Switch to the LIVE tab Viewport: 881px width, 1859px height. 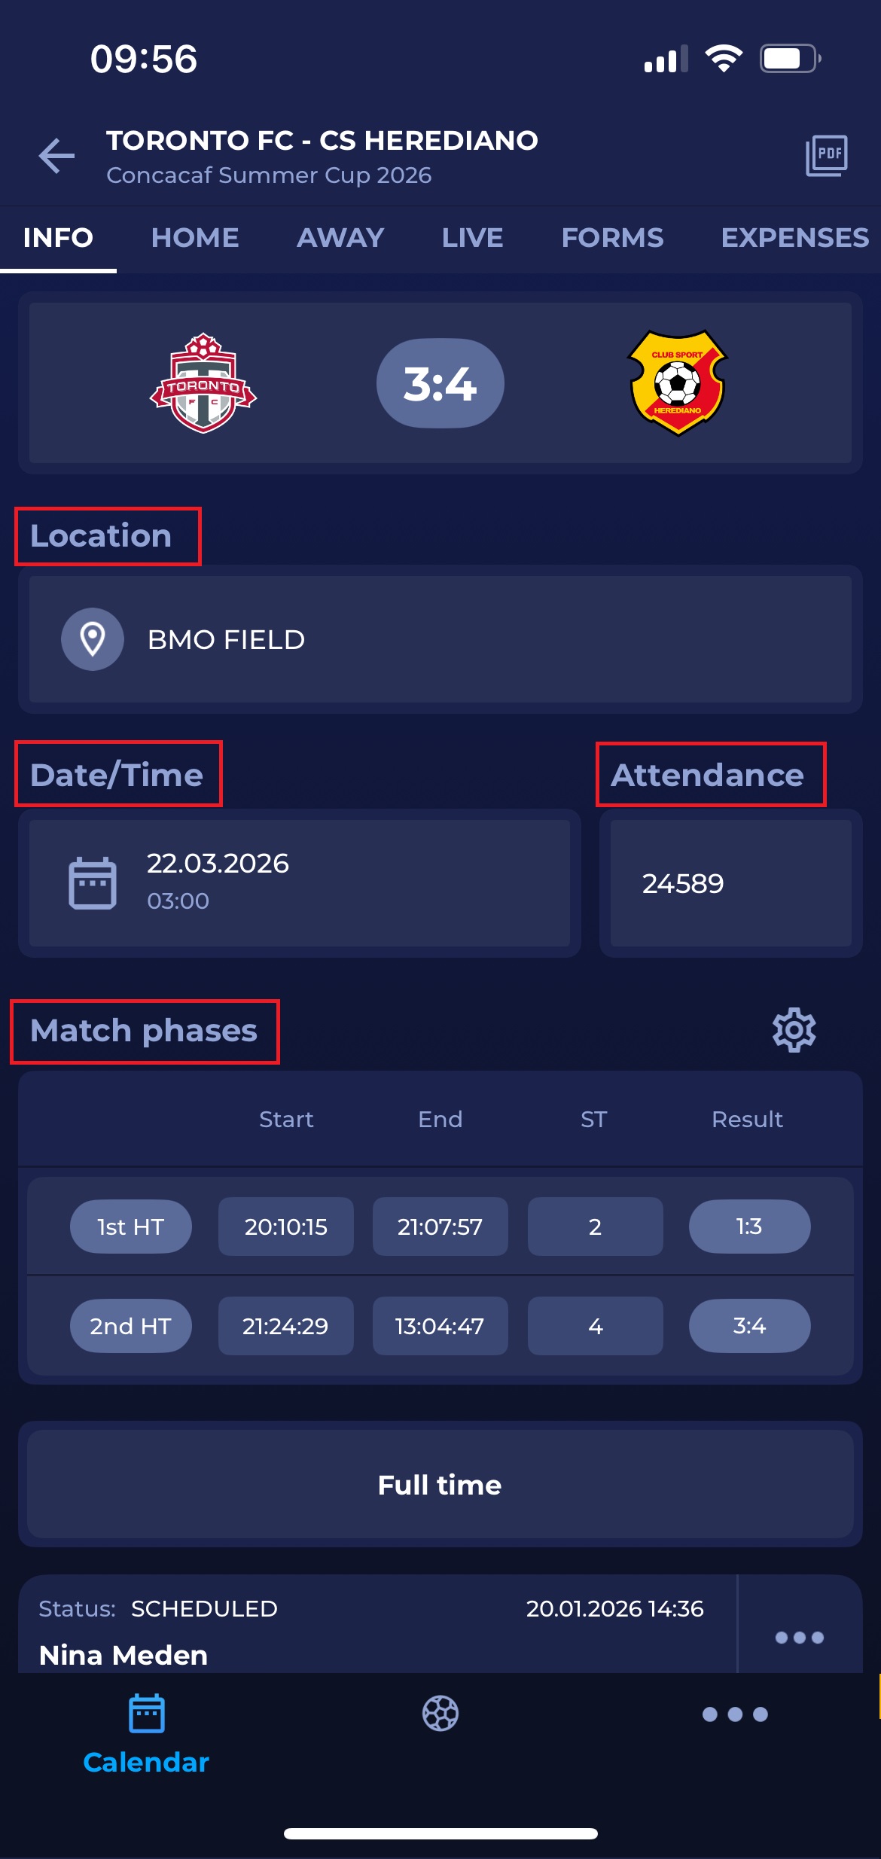tap(472, 238)
